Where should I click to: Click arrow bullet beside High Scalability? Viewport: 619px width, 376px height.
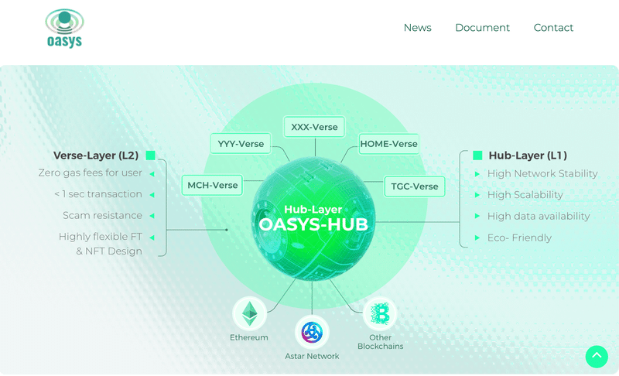pyautogui.click(x=477, y=195)
